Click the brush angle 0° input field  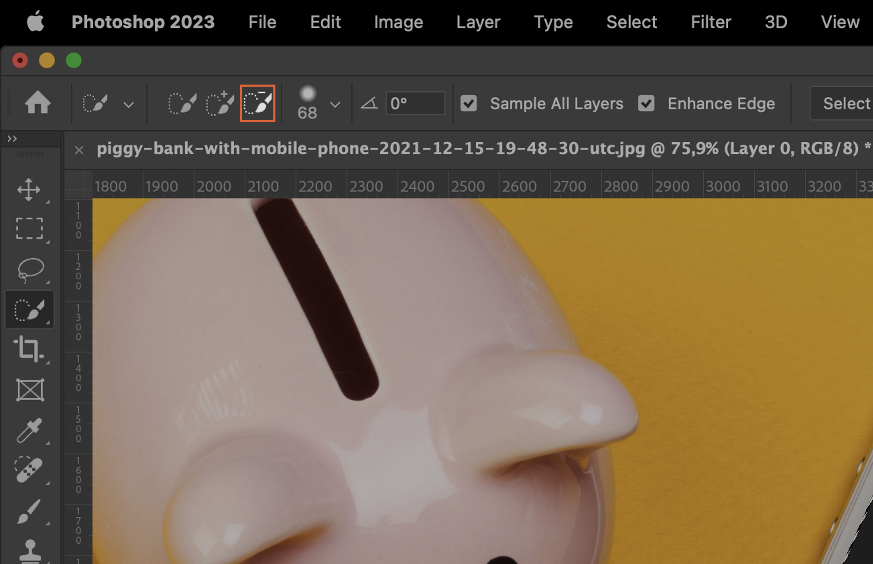[x=415, y=104]
